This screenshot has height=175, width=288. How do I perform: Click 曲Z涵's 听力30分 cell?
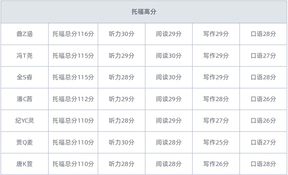pos(122,34)
